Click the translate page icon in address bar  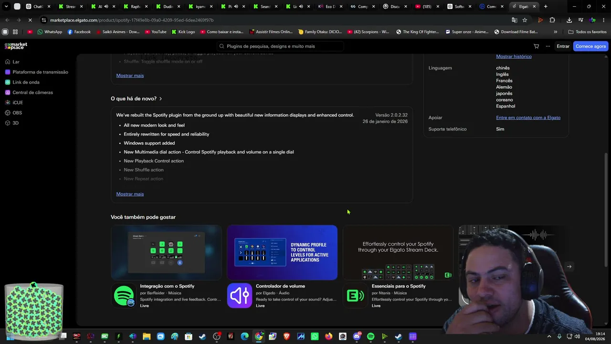[x=514, y=20]
